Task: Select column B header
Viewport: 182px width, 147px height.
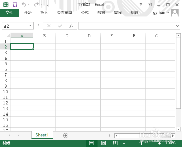Action: pos(44,35)
